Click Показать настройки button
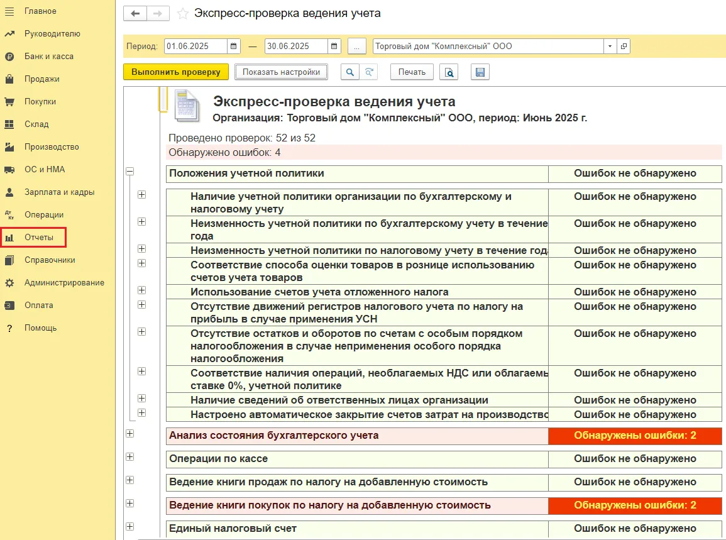The image size is (726, 540). [x=281, y=72]
